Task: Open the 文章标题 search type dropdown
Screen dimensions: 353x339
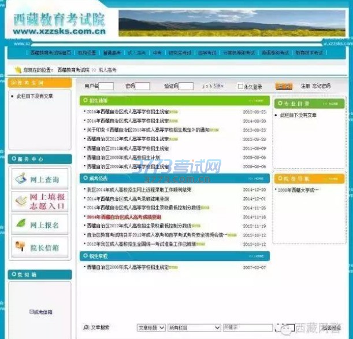Action: 150,327
